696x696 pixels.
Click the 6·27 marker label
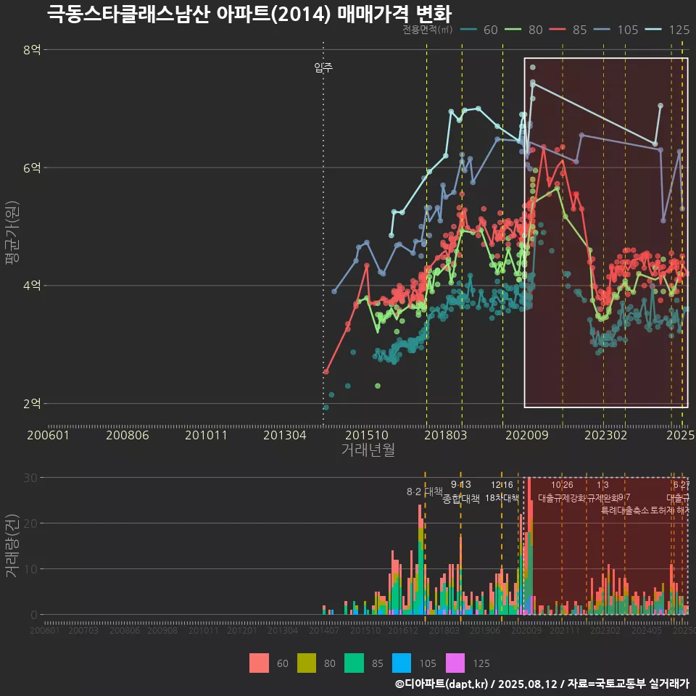coord(681,485)
